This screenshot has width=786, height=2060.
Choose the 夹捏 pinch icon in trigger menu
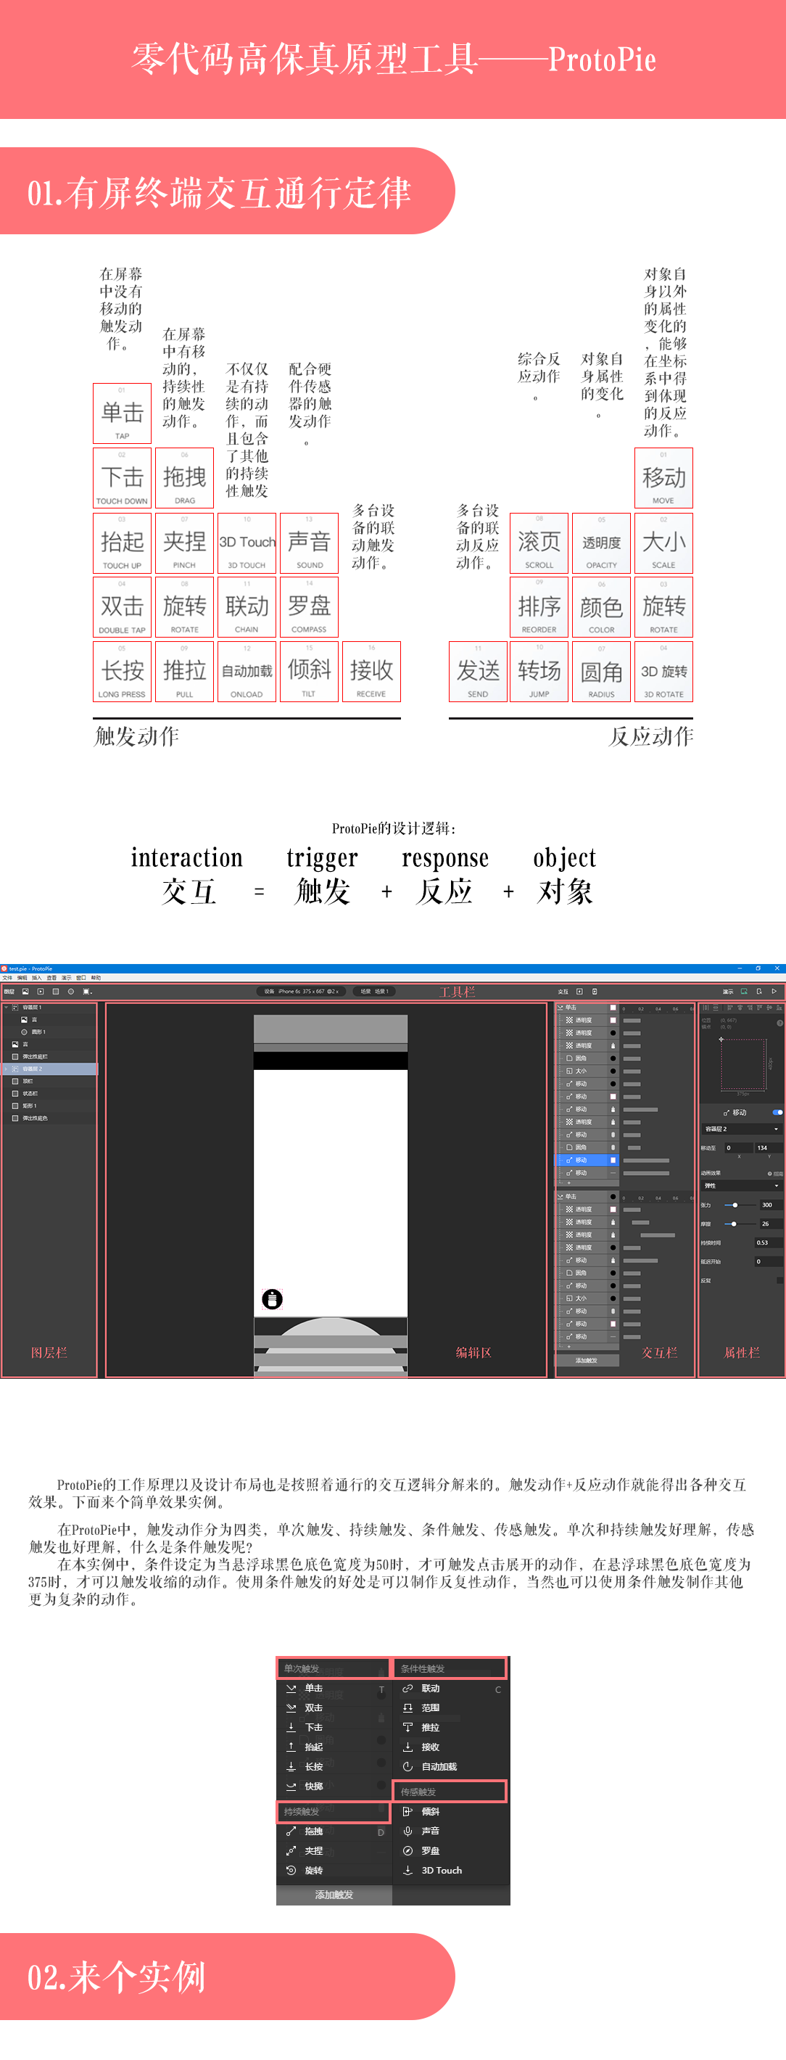291,1850
